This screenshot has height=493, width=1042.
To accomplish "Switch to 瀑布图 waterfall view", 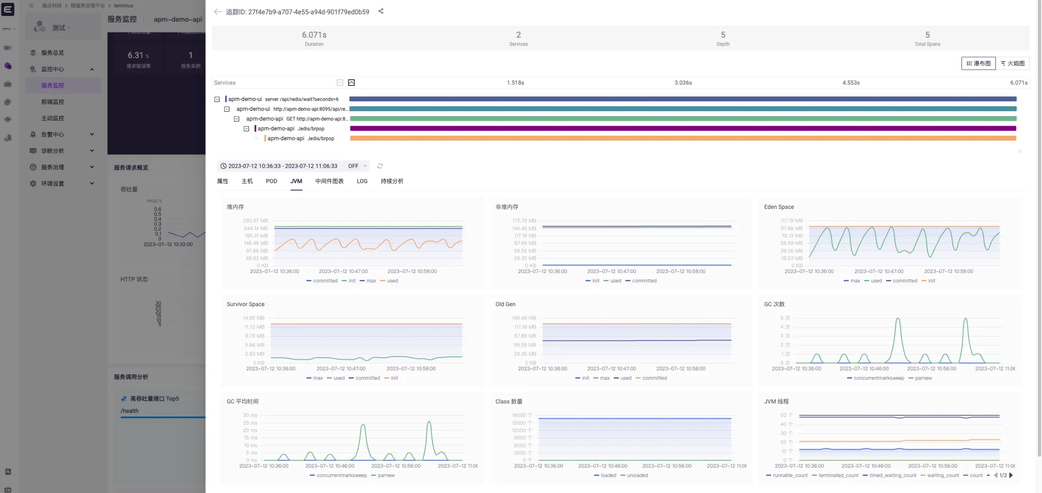I will click(x=978, y=63).
